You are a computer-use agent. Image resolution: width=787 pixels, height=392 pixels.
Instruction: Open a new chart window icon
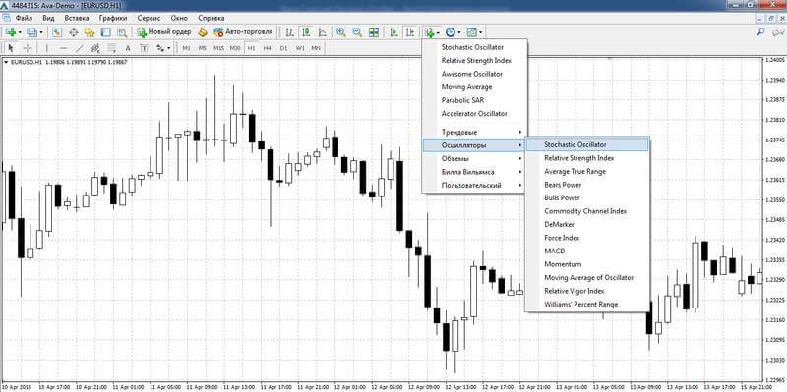click(10, 32)
